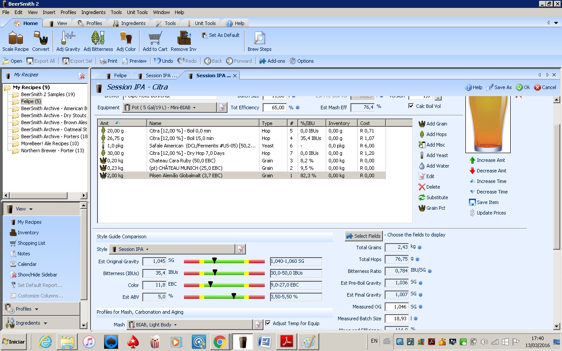Click Add to Cart icon

(x=155, y=41)
